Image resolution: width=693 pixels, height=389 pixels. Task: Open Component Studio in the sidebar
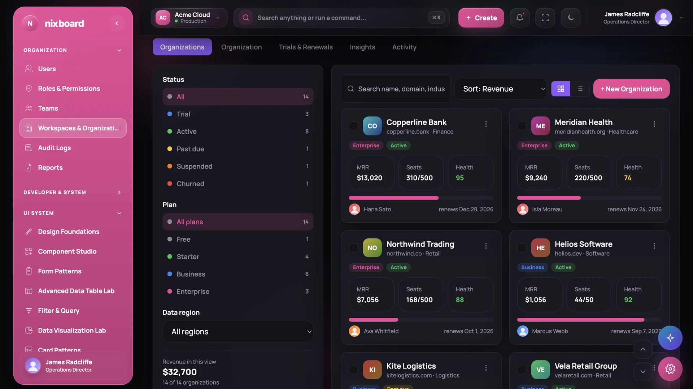[x=73, y=251]
